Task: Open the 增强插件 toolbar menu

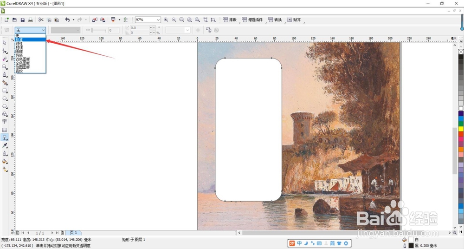Action: tap(252, 20)
